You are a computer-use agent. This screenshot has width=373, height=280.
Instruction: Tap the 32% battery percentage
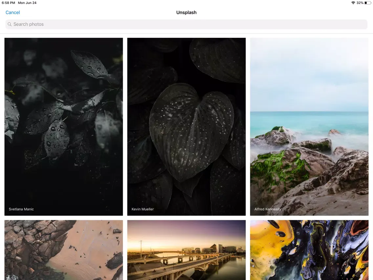pyautogui.click(x=360, y=3)
